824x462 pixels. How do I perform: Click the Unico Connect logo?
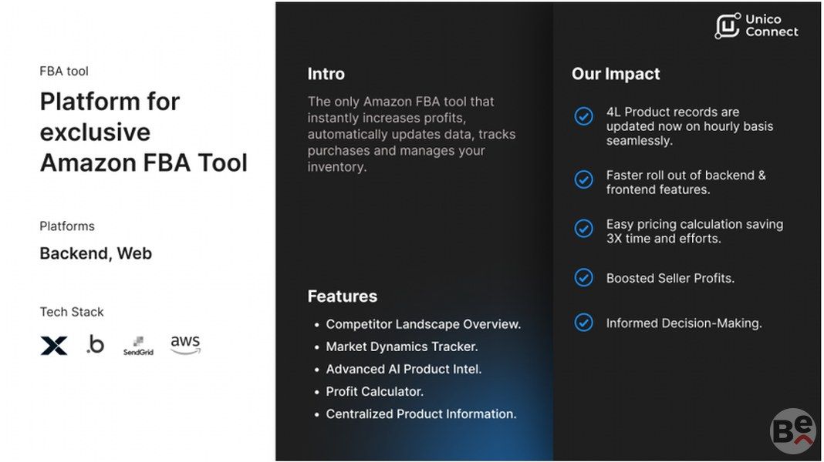[x=756, y=26]
